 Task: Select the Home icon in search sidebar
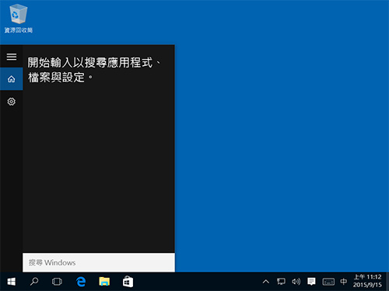(x=12, y=79)
